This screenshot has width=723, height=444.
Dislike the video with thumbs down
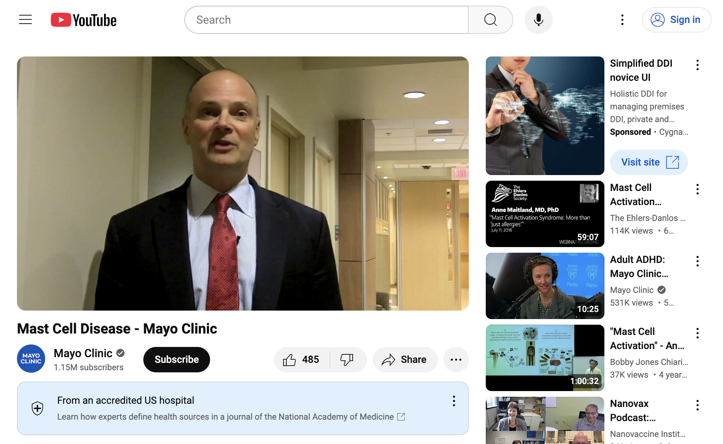[347, 360]
